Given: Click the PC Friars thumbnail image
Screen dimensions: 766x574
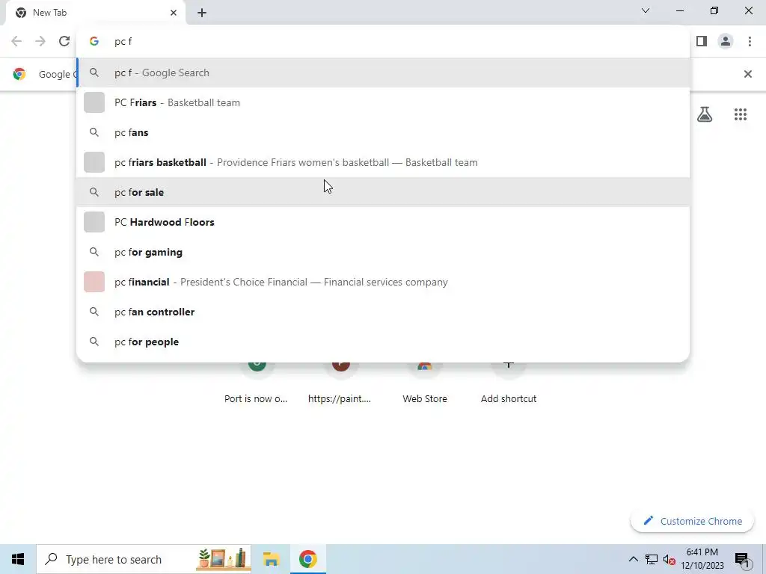Looking at the screenshot, I should [x=94, y=102].
